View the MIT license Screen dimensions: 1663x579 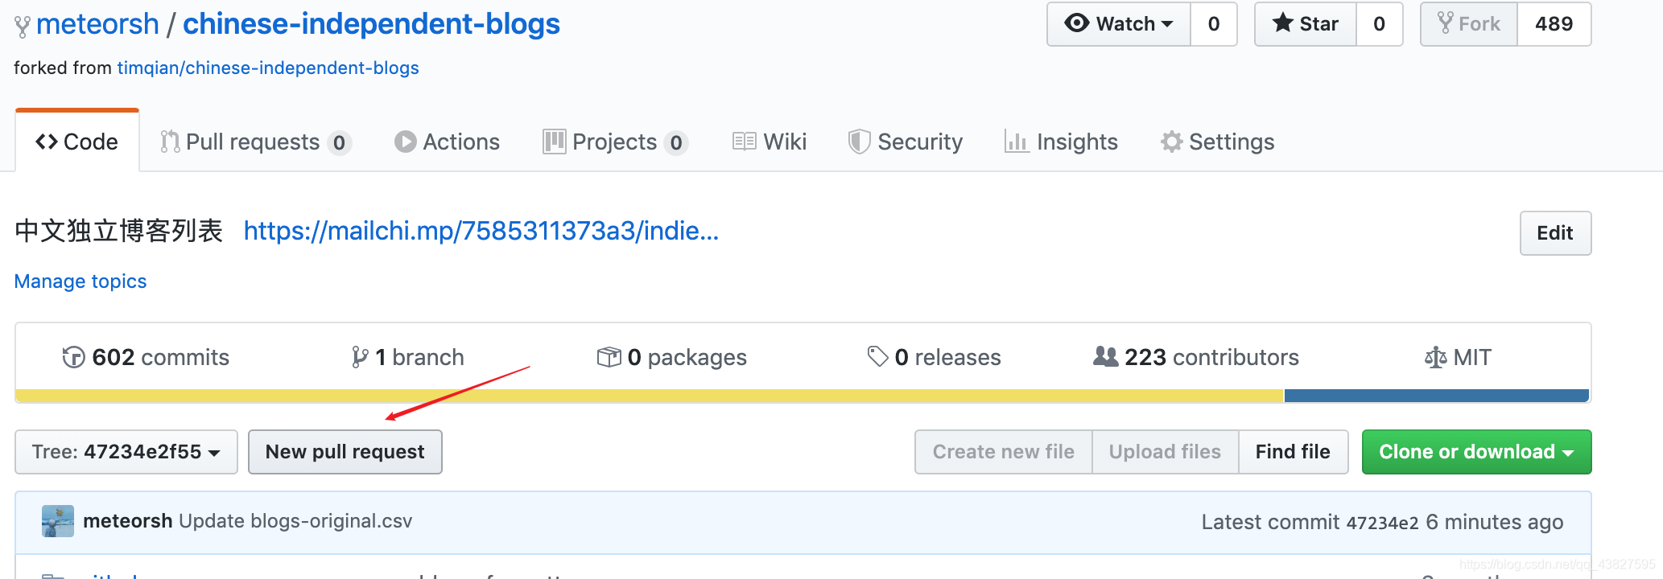coord(1458,357)
